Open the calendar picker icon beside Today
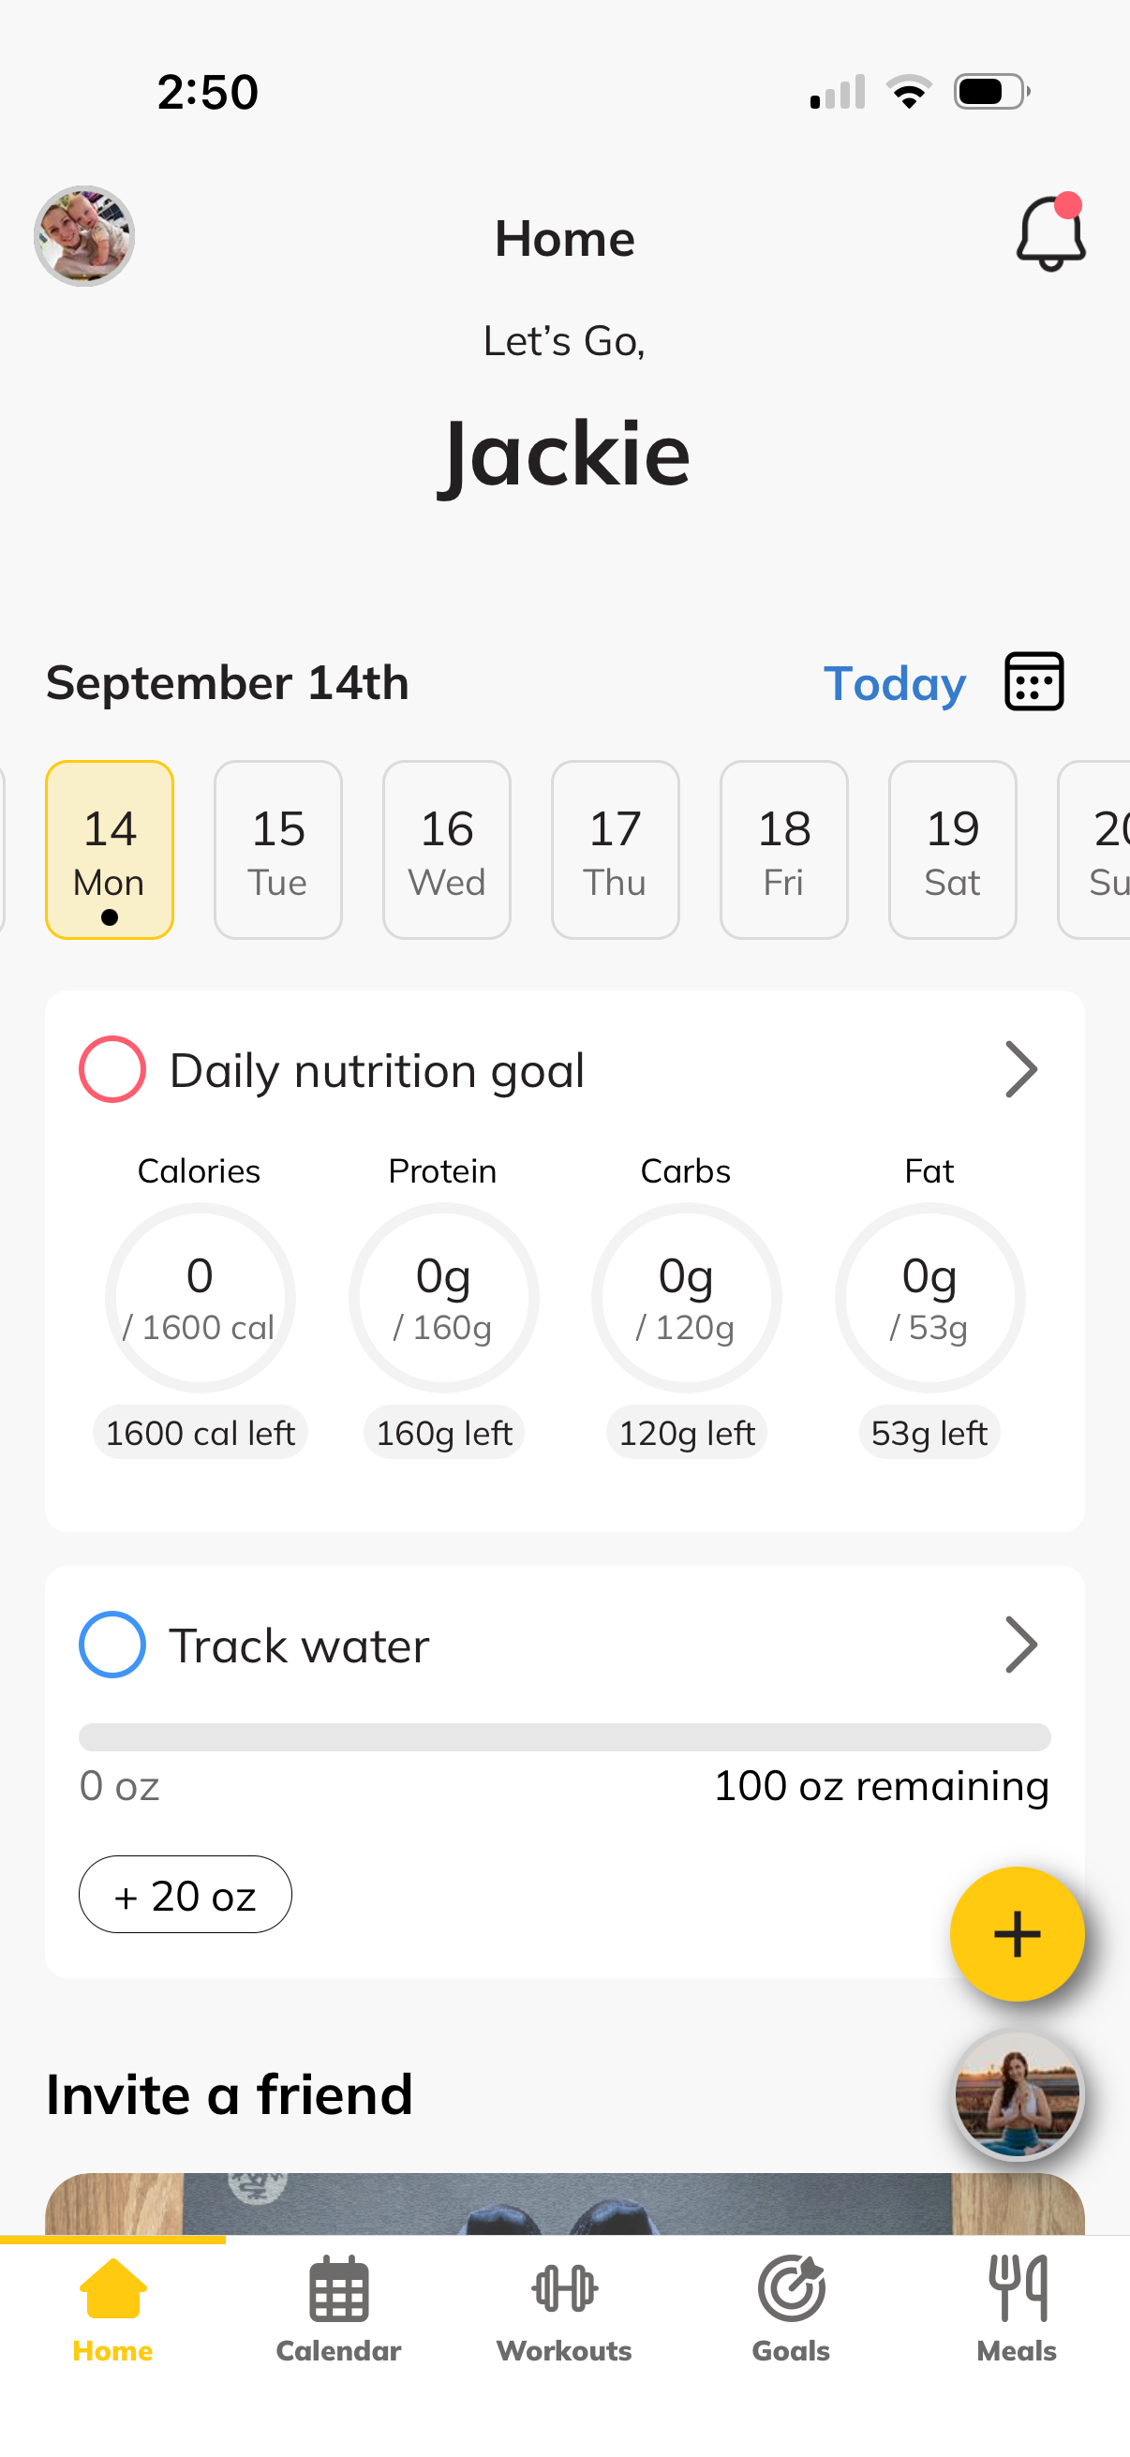 pyautogui.click(x=1033, y=681)
